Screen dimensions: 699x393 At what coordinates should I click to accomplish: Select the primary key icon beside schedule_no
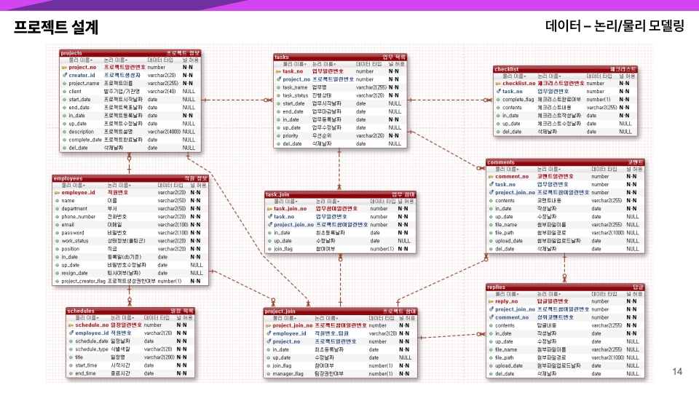tap(71, 325)
